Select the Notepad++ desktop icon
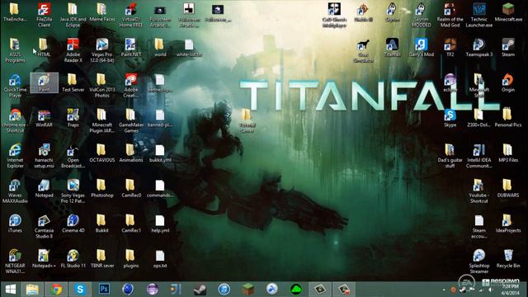528x297 pixels. [x=44, y=259]
